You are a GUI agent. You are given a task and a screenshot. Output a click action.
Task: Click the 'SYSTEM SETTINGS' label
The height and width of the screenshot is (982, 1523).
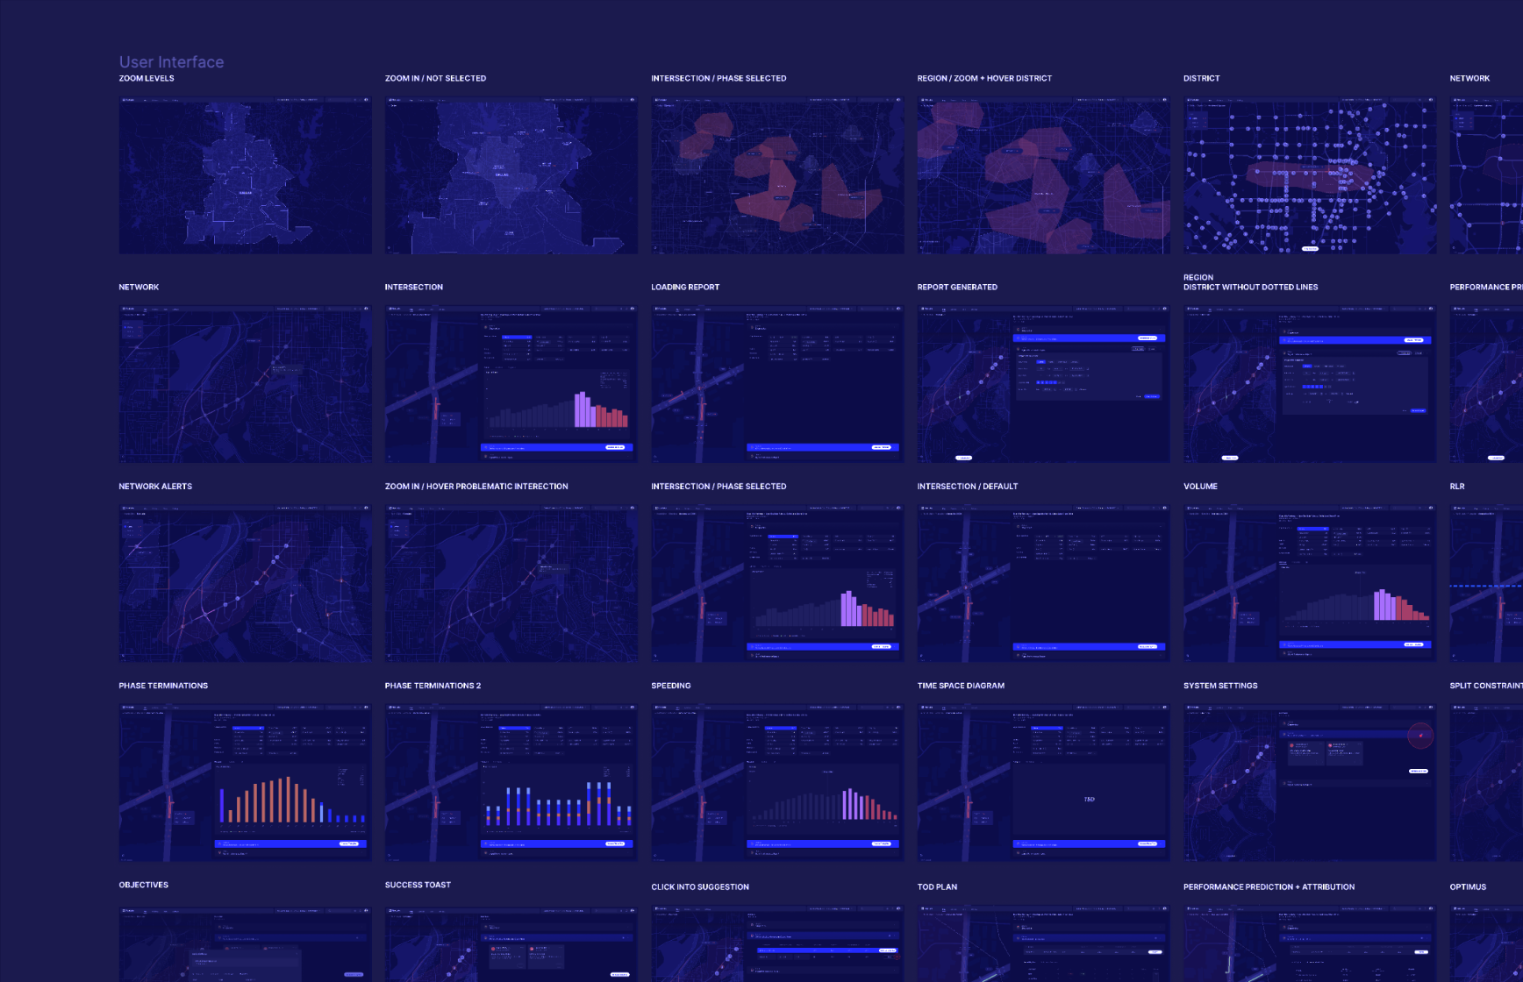click(x=1220, y=686)
